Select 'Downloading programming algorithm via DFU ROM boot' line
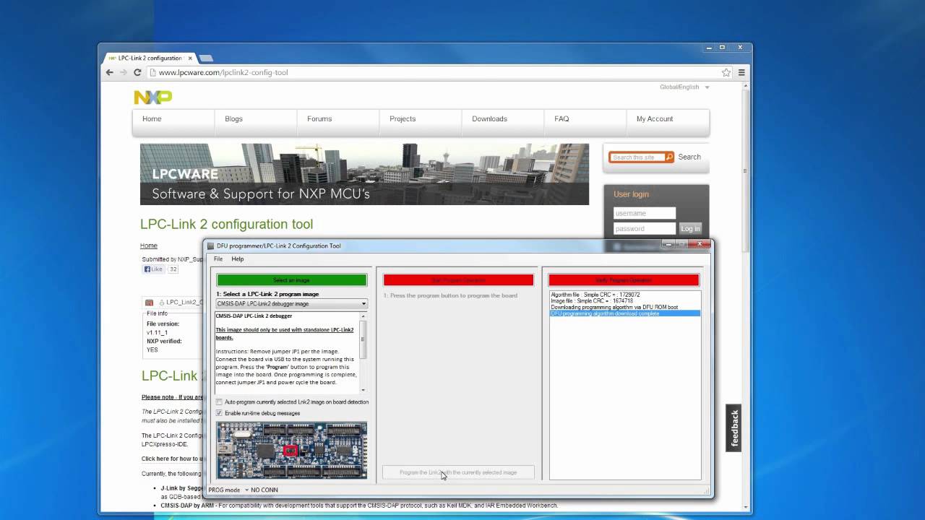The width and height of the screenshot is (925, 520). click(x=614, y=308)
